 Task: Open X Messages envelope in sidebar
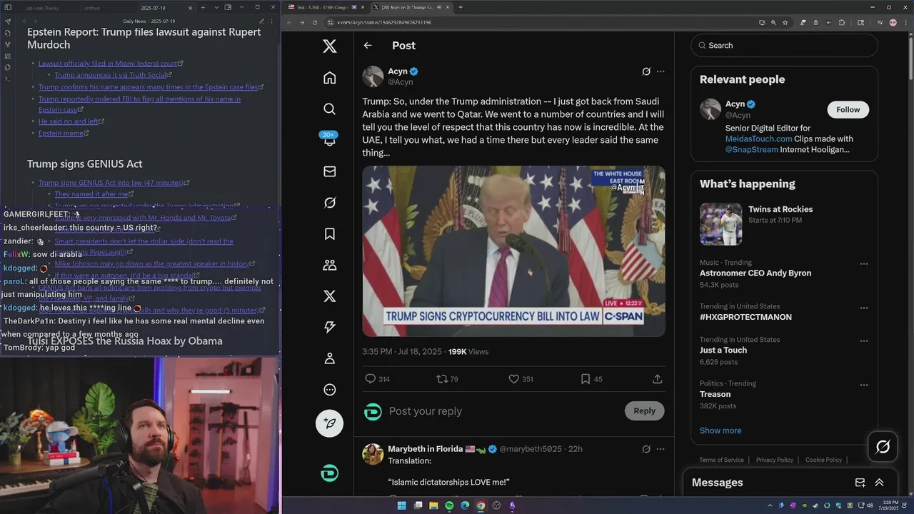(x=329, y=171)
